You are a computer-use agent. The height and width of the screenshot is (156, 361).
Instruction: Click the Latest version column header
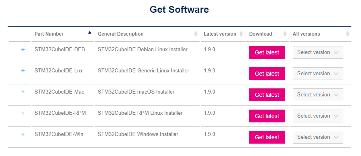220,34
